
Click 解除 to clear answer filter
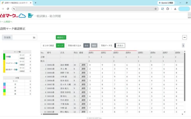pyautogui.click(x=94, y=46)
